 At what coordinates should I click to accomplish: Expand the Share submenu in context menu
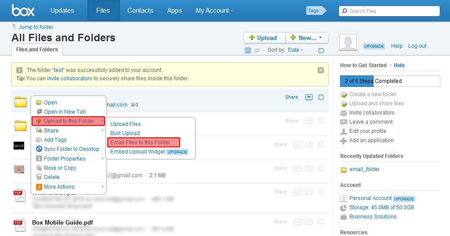coord(102,130)
